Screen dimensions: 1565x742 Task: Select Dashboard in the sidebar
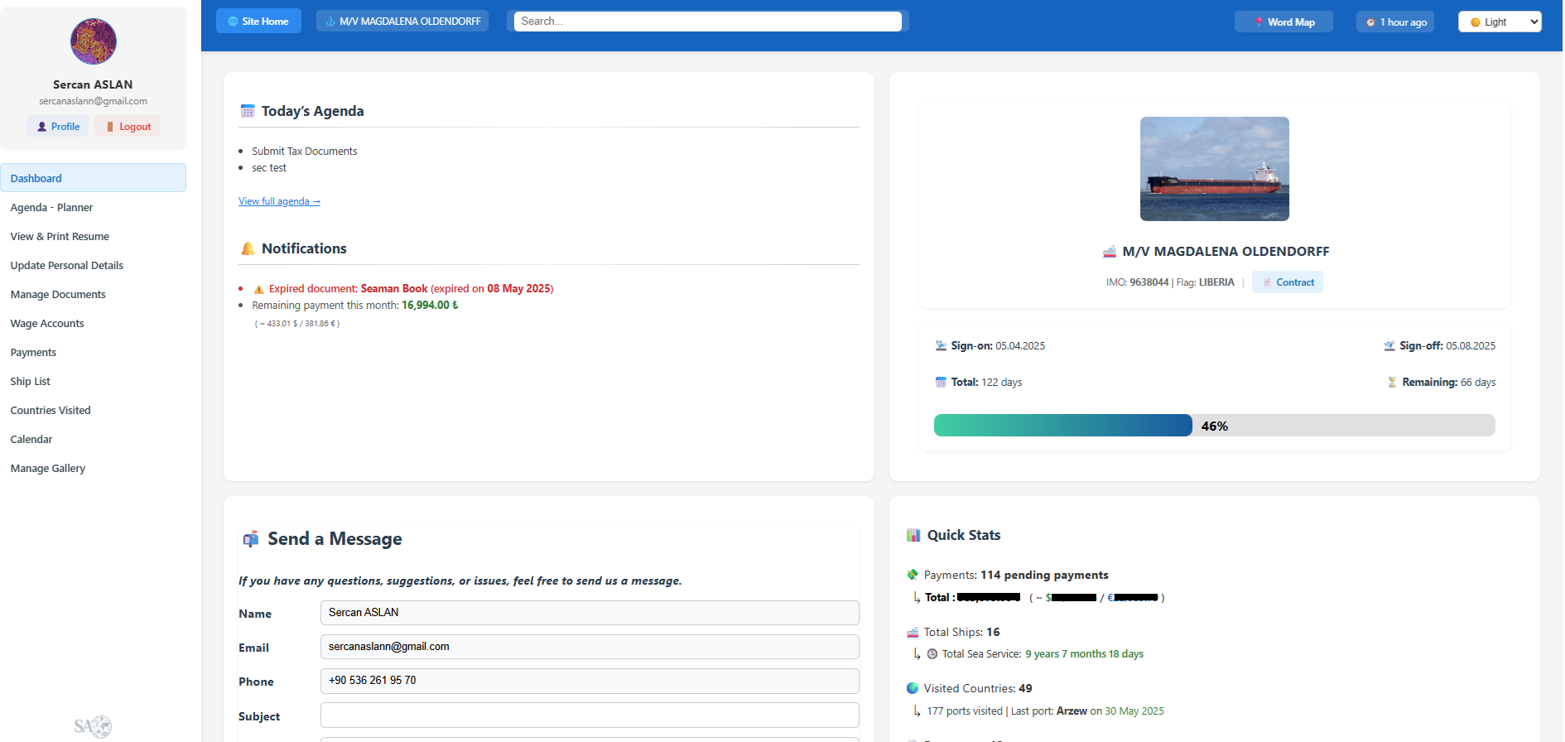click(93, 178)
